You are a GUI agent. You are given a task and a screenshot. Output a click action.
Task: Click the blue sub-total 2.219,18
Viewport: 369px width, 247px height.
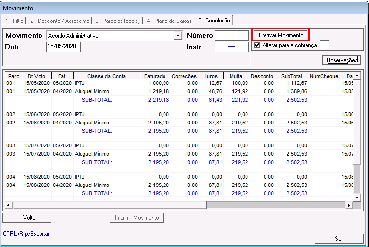[159, 100]
